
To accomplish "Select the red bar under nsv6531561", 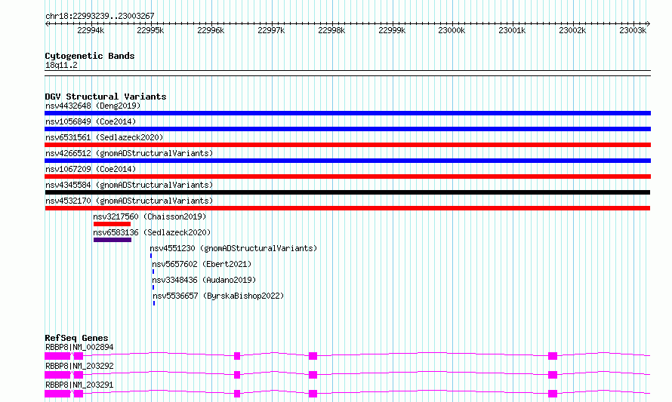I will (x=347, y=145).
